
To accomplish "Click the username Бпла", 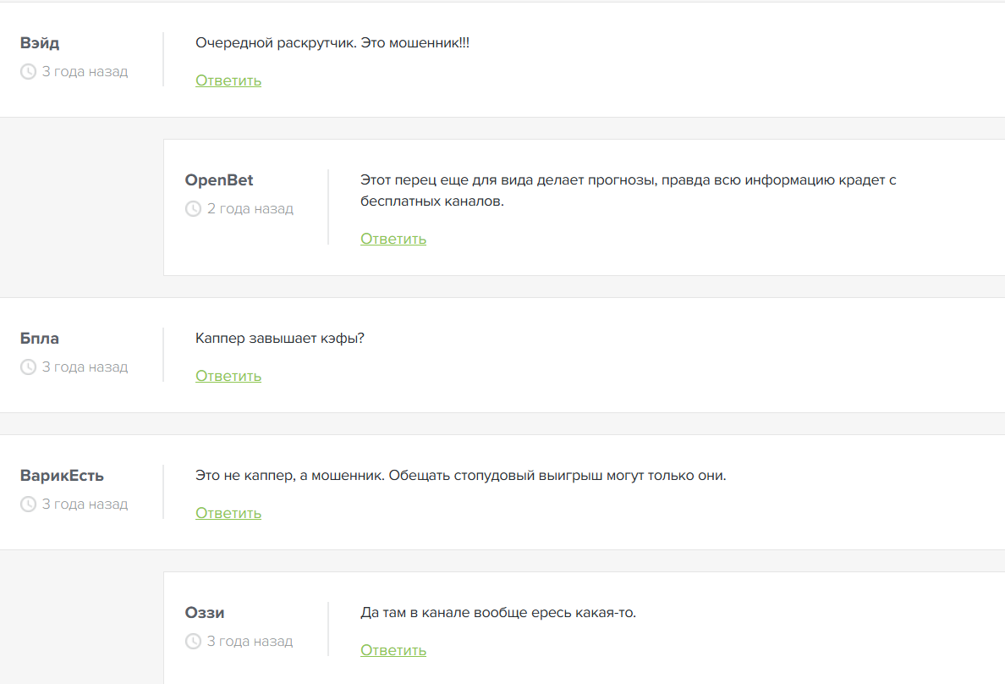I will tap(40, 339).
